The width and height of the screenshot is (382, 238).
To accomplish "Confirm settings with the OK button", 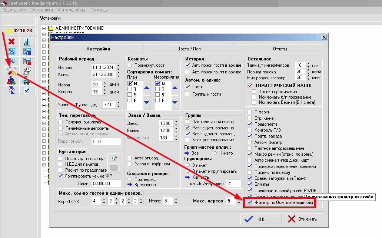I will [x=261, y=219].
